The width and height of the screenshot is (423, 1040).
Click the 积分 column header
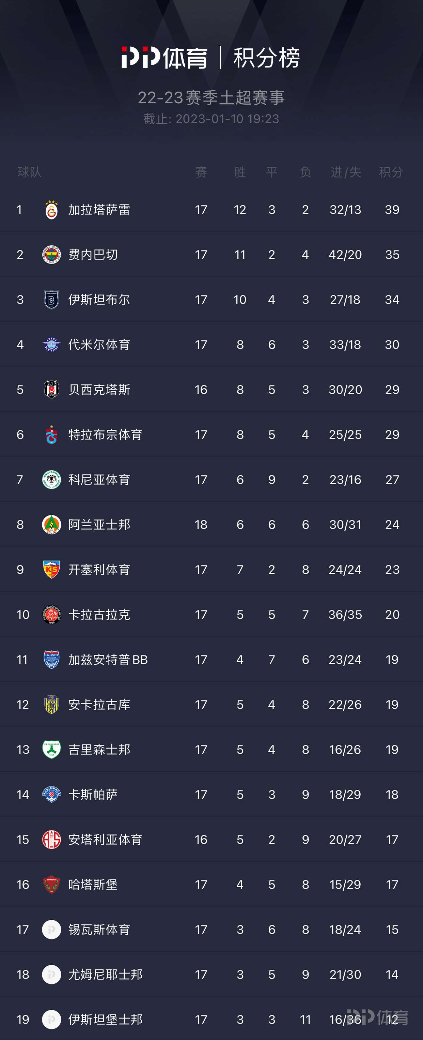pyautogui.click(x=391, y=172)
